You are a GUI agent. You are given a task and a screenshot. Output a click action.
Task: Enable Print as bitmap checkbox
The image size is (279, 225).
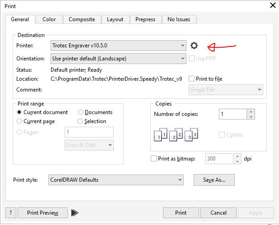(x=153, y=159)
